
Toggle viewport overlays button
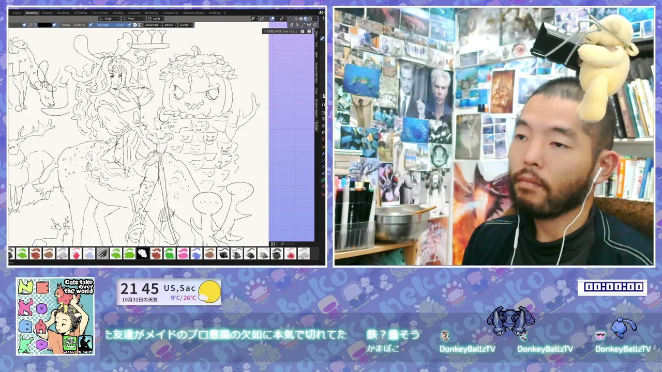(272, 19)
